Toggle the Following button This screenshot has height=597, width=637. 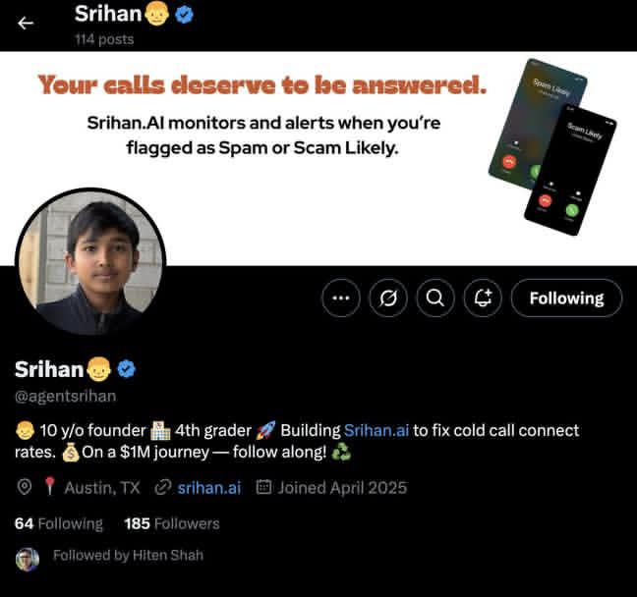(566, 298)
